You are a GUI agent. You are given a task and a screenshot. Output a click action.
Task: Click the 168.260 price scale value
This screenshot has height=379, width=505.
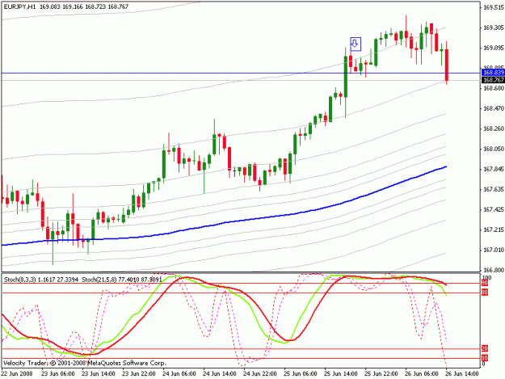pyautogui.click(x=494, y=128)
